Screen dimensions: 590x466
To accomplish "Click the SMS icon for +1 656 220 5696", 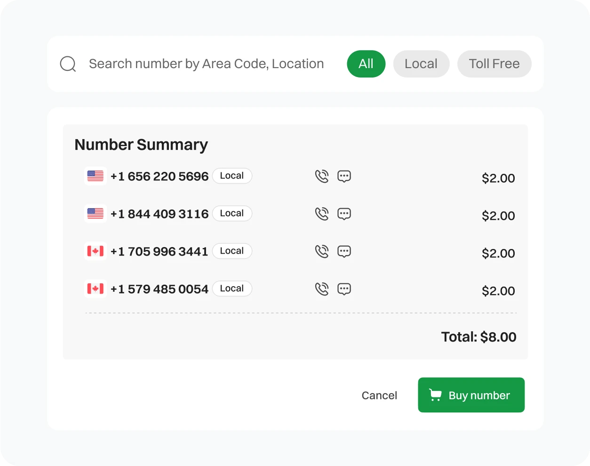I will (x=344, y=176).
